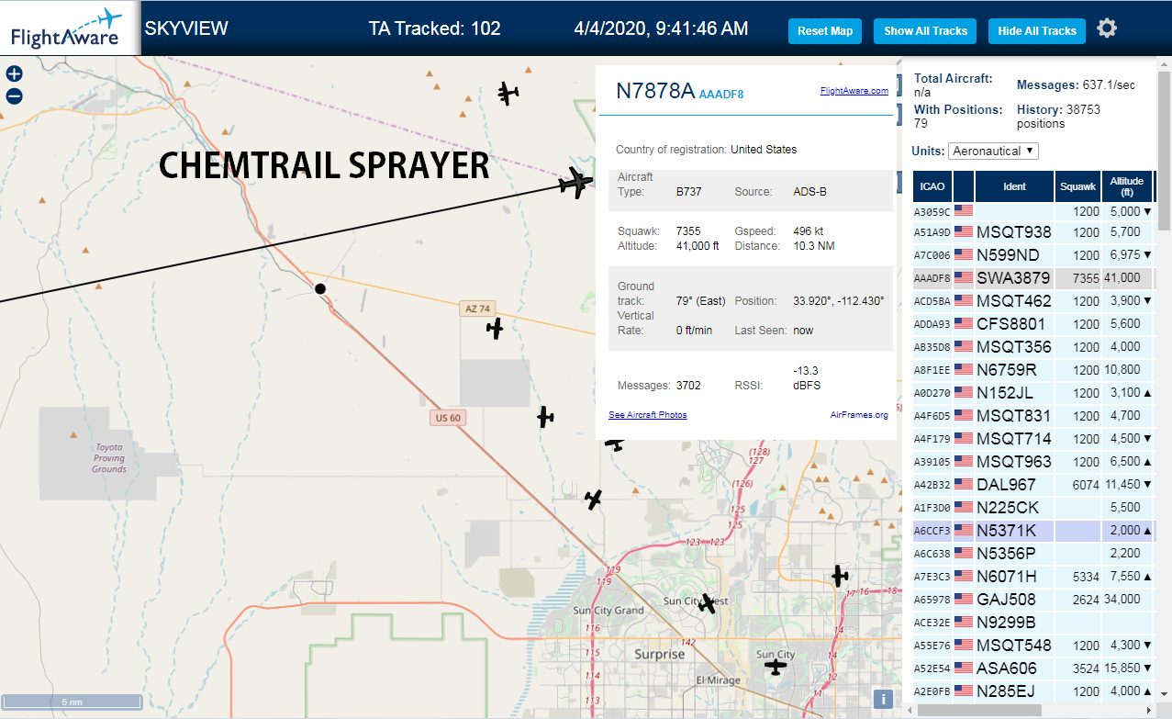Select N6071H row in aircraft list
The height and width of the screenshot is (719, 1172).
[1032, 577]
